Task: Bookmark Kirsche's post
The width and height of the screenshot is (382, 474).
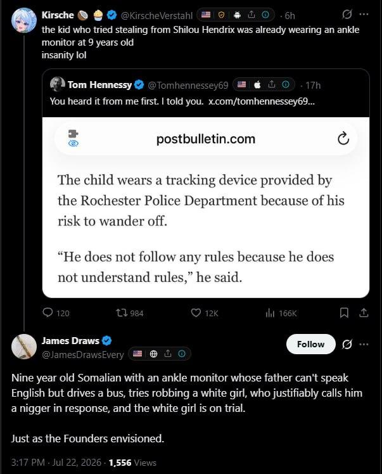Action: (344, 313)
